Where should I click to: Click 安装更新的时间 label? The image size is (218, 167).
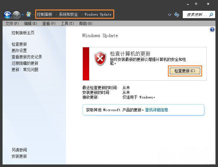coord(96,92)
